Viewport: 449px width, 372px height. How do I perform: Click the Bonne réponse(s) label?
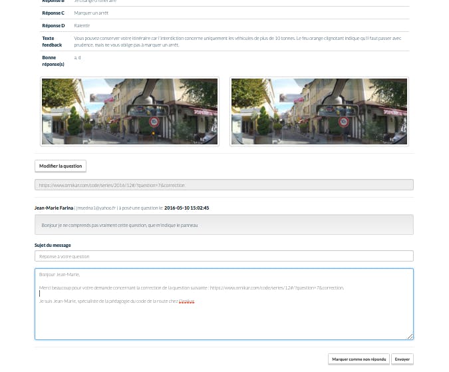pos(53,61)
